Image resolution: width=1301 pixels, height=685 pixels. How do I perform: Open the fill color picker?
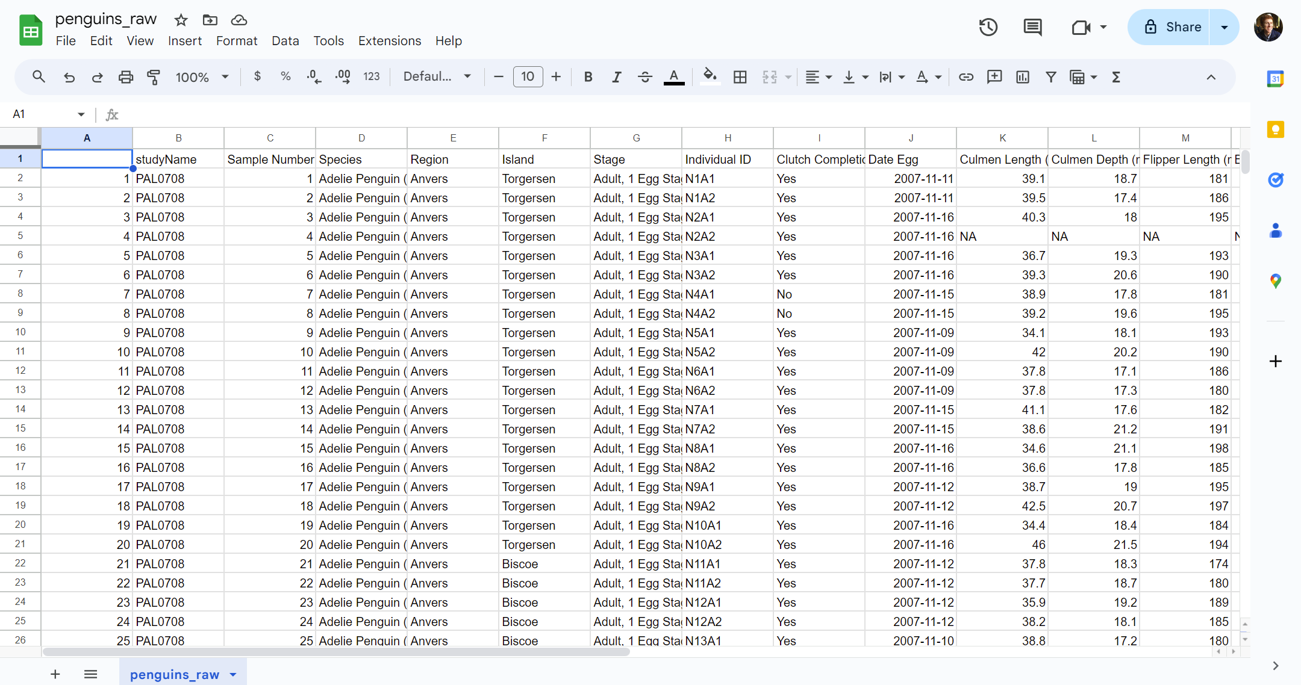tap(710, 77)
